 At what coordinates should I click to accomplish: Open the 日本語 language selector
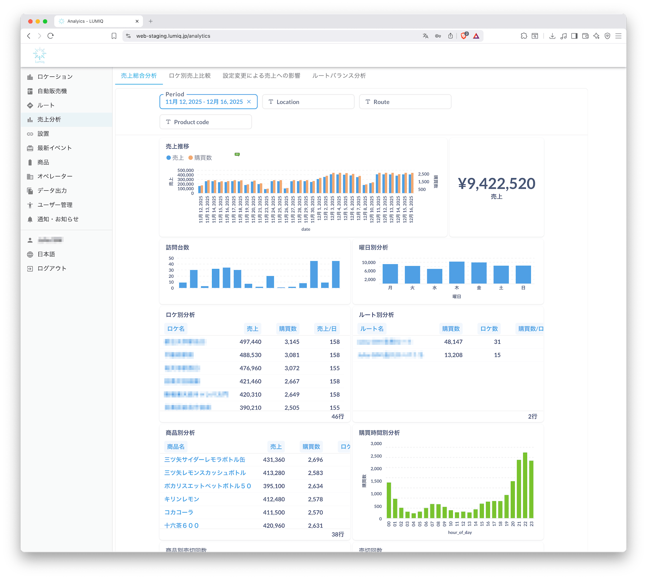tap(46, 254)
